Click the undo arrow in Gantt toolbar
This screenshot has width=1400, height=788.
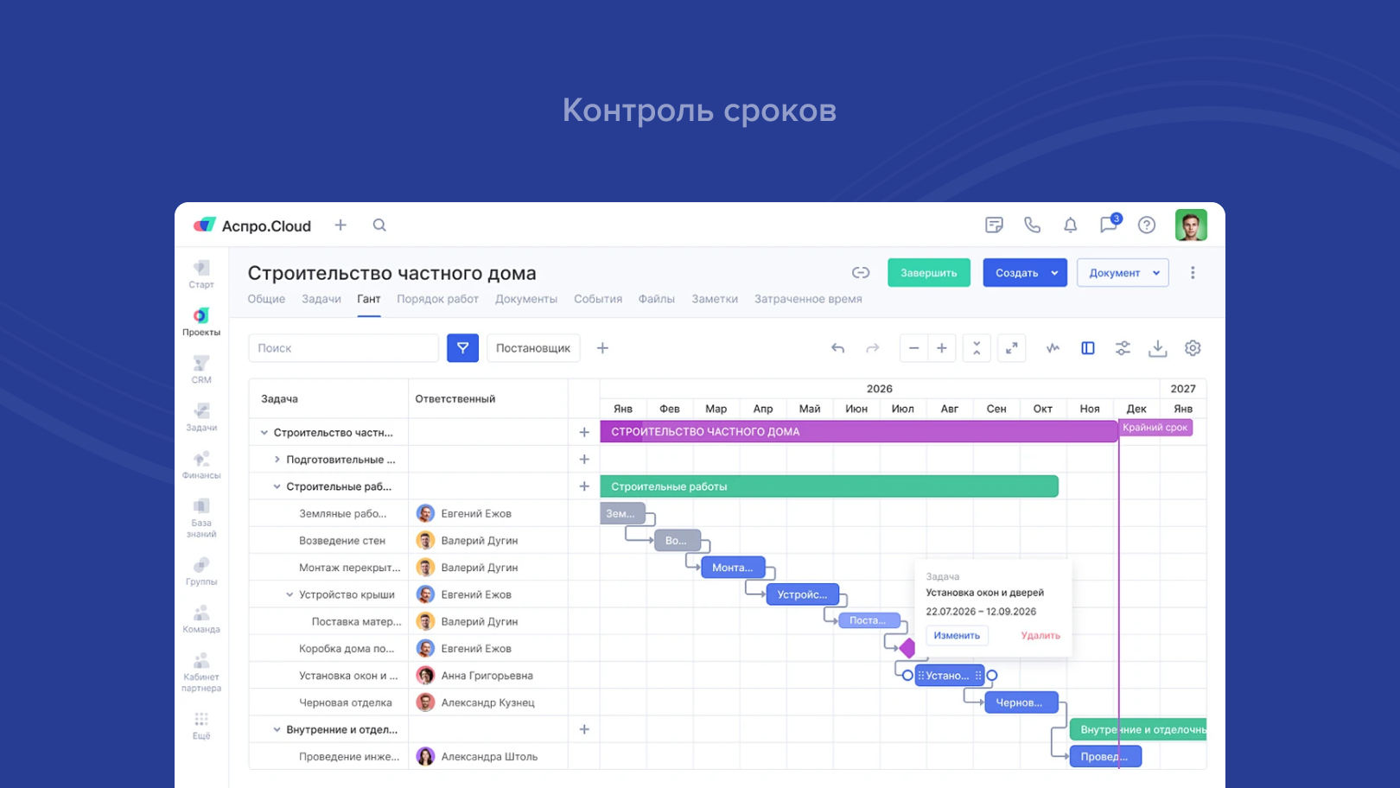pos(837,348)
